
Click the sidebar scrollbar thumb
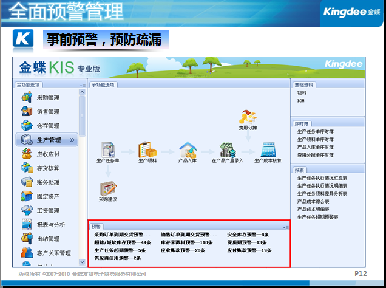(x=82, y=116)
